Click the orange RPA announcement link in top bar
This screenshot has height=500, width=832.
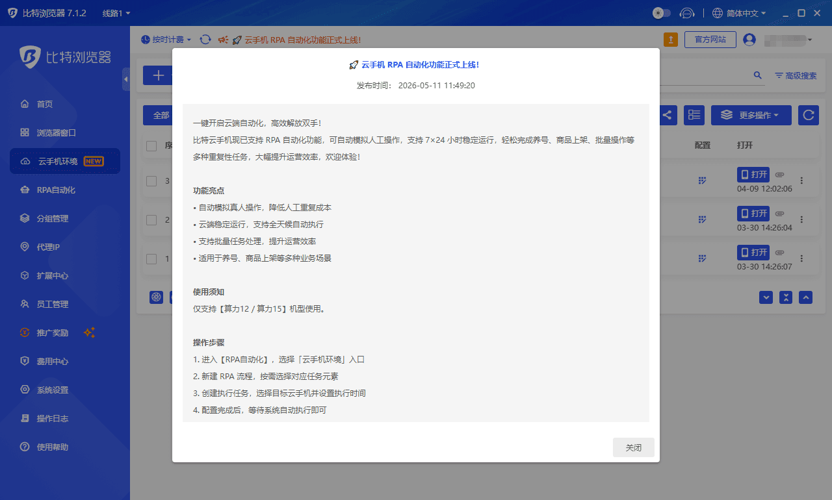pyautogui.click(x=296, y=40)
